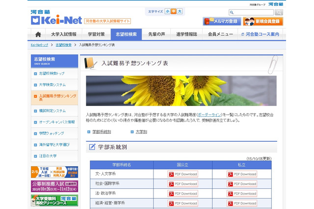Download 文・人文学系 国公立 PDF
Viewport: 314px width, 209px height.
click(x=183, y=174)
